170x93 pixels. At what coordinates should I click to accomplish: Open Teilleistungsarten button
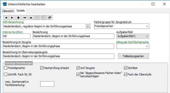[133, 56]
